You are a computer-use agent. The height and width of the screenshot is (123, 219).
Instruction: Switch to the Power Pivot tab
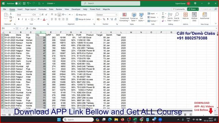point(95,9)
